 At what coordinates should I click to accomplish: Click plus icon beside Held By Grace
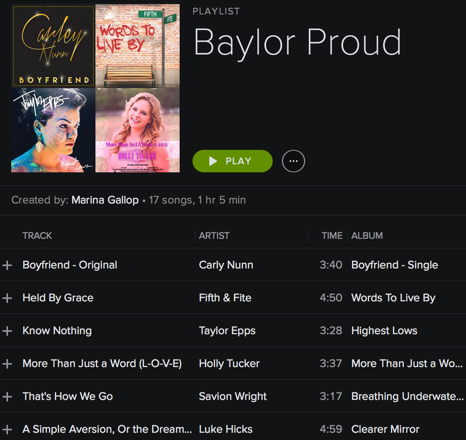point(7,298)
